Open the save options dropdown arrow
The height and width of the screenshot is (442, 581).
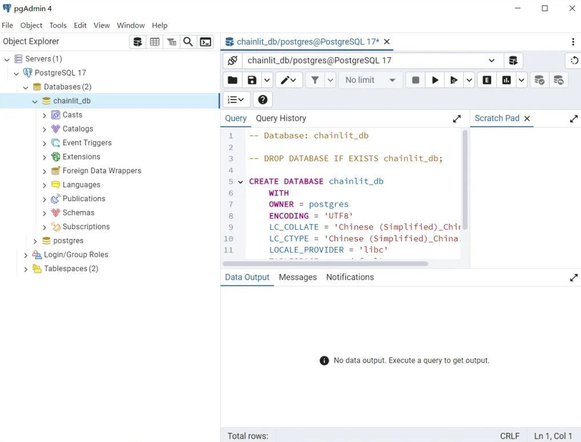267,80
